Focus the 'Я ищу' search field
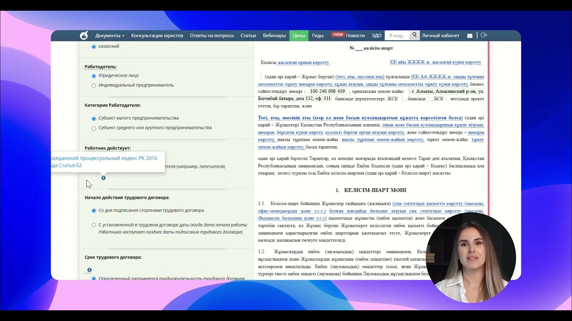This screenshot has width=572, height=321. pyautogui.click(x=397, y=35)
